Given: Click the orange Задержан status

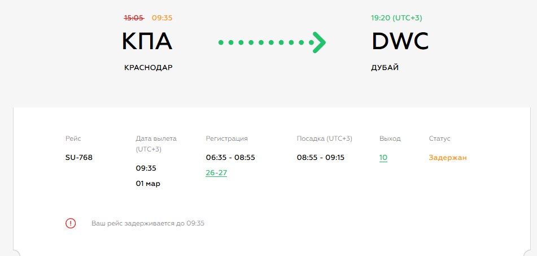Looking at the screenshot, I should pyautogui.click(x=448, y=158).
